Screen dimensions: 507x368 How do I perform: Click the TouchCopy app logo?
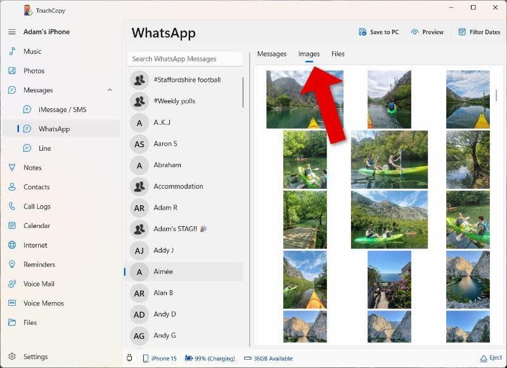coord(28,10)
